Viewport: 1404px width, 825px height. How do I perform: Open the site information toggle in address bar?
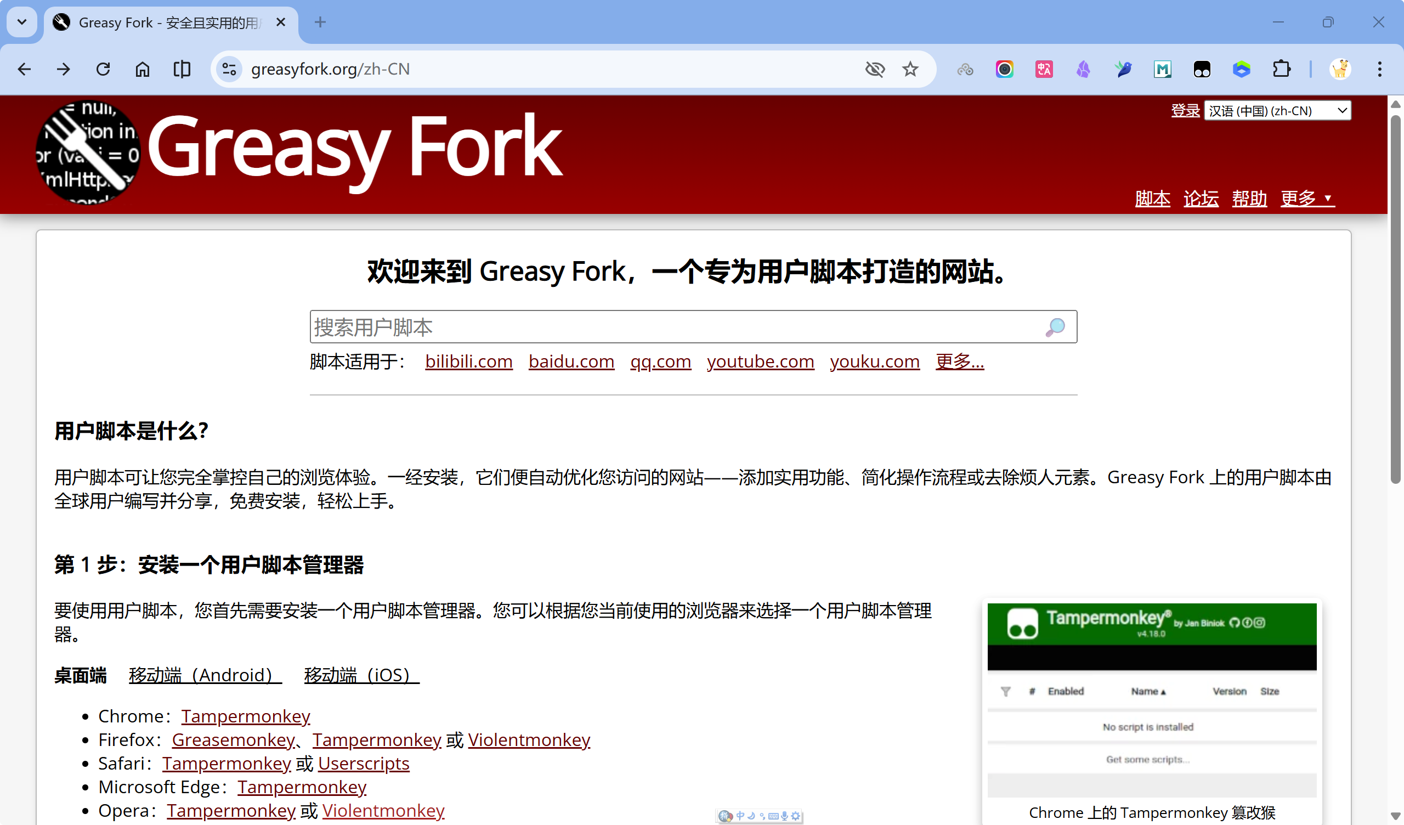pyautogui.click(x=229, y=69)
